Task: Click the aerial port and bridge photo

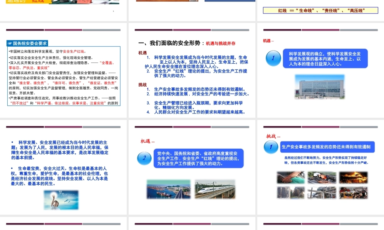Action: (x=169, y=189)
